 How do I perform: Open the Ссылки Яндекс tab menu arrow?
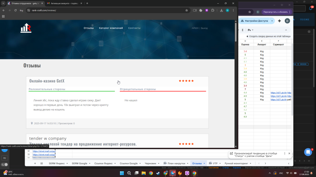click(x=115, y=163)
